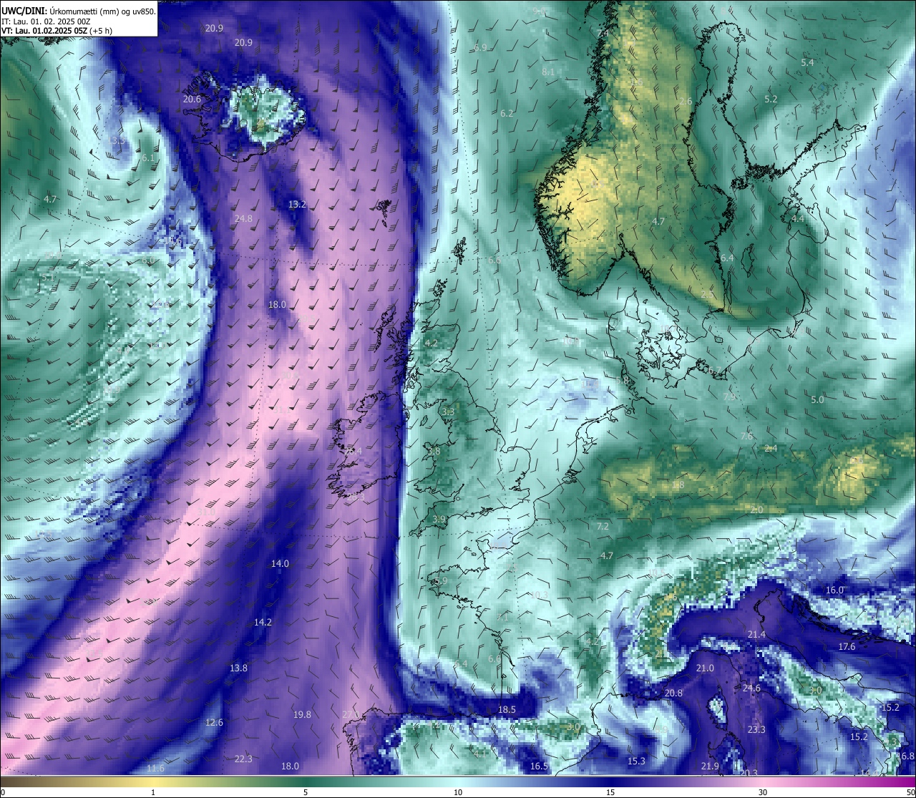This screenshot has width=916, height=798.
Task: Click the 7.2 value on the map
Action: pos(603,527)
